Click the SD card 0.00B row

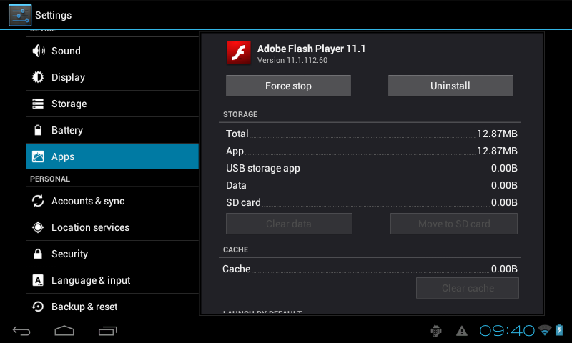(371, 202)
